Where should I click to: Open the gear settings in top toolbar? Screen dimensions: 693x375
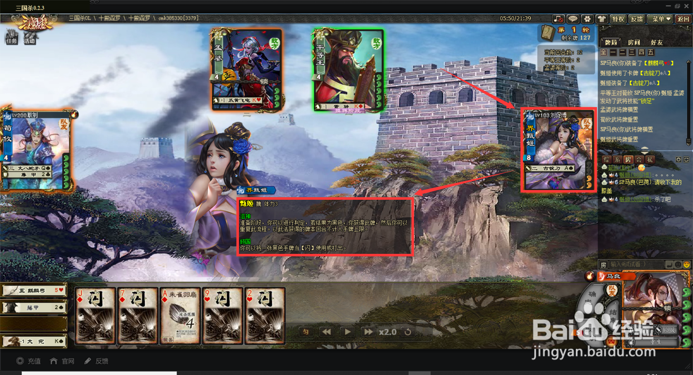click(x=587, y=19)
